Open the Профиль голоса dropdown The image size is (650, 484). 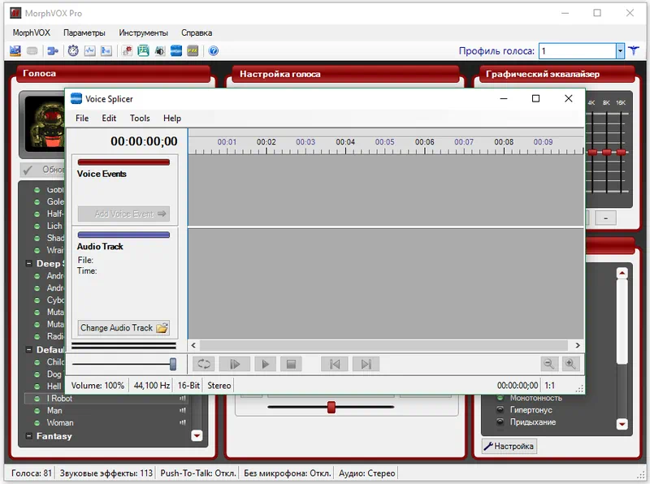click(620, 51)
